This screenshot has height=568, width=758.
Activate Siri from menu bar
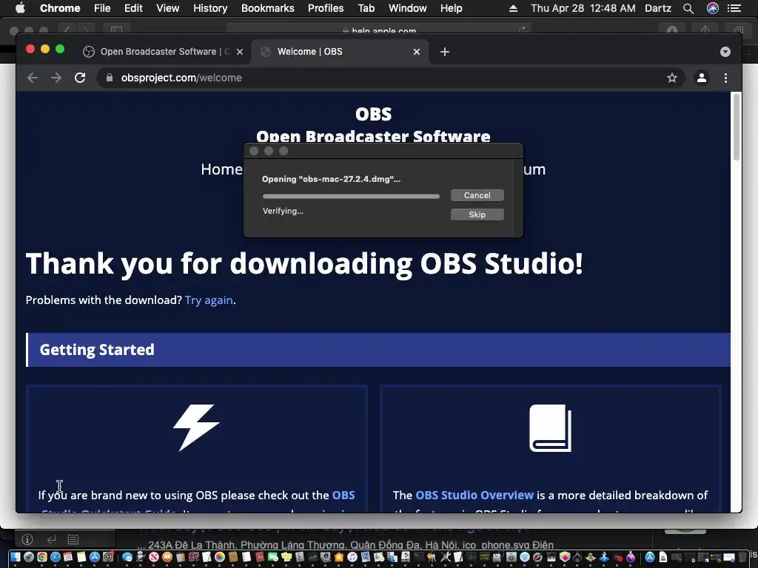(713, 8)
